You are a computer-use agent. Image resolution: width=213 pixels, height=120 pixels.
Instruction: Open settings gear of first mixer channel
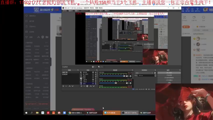130,76
